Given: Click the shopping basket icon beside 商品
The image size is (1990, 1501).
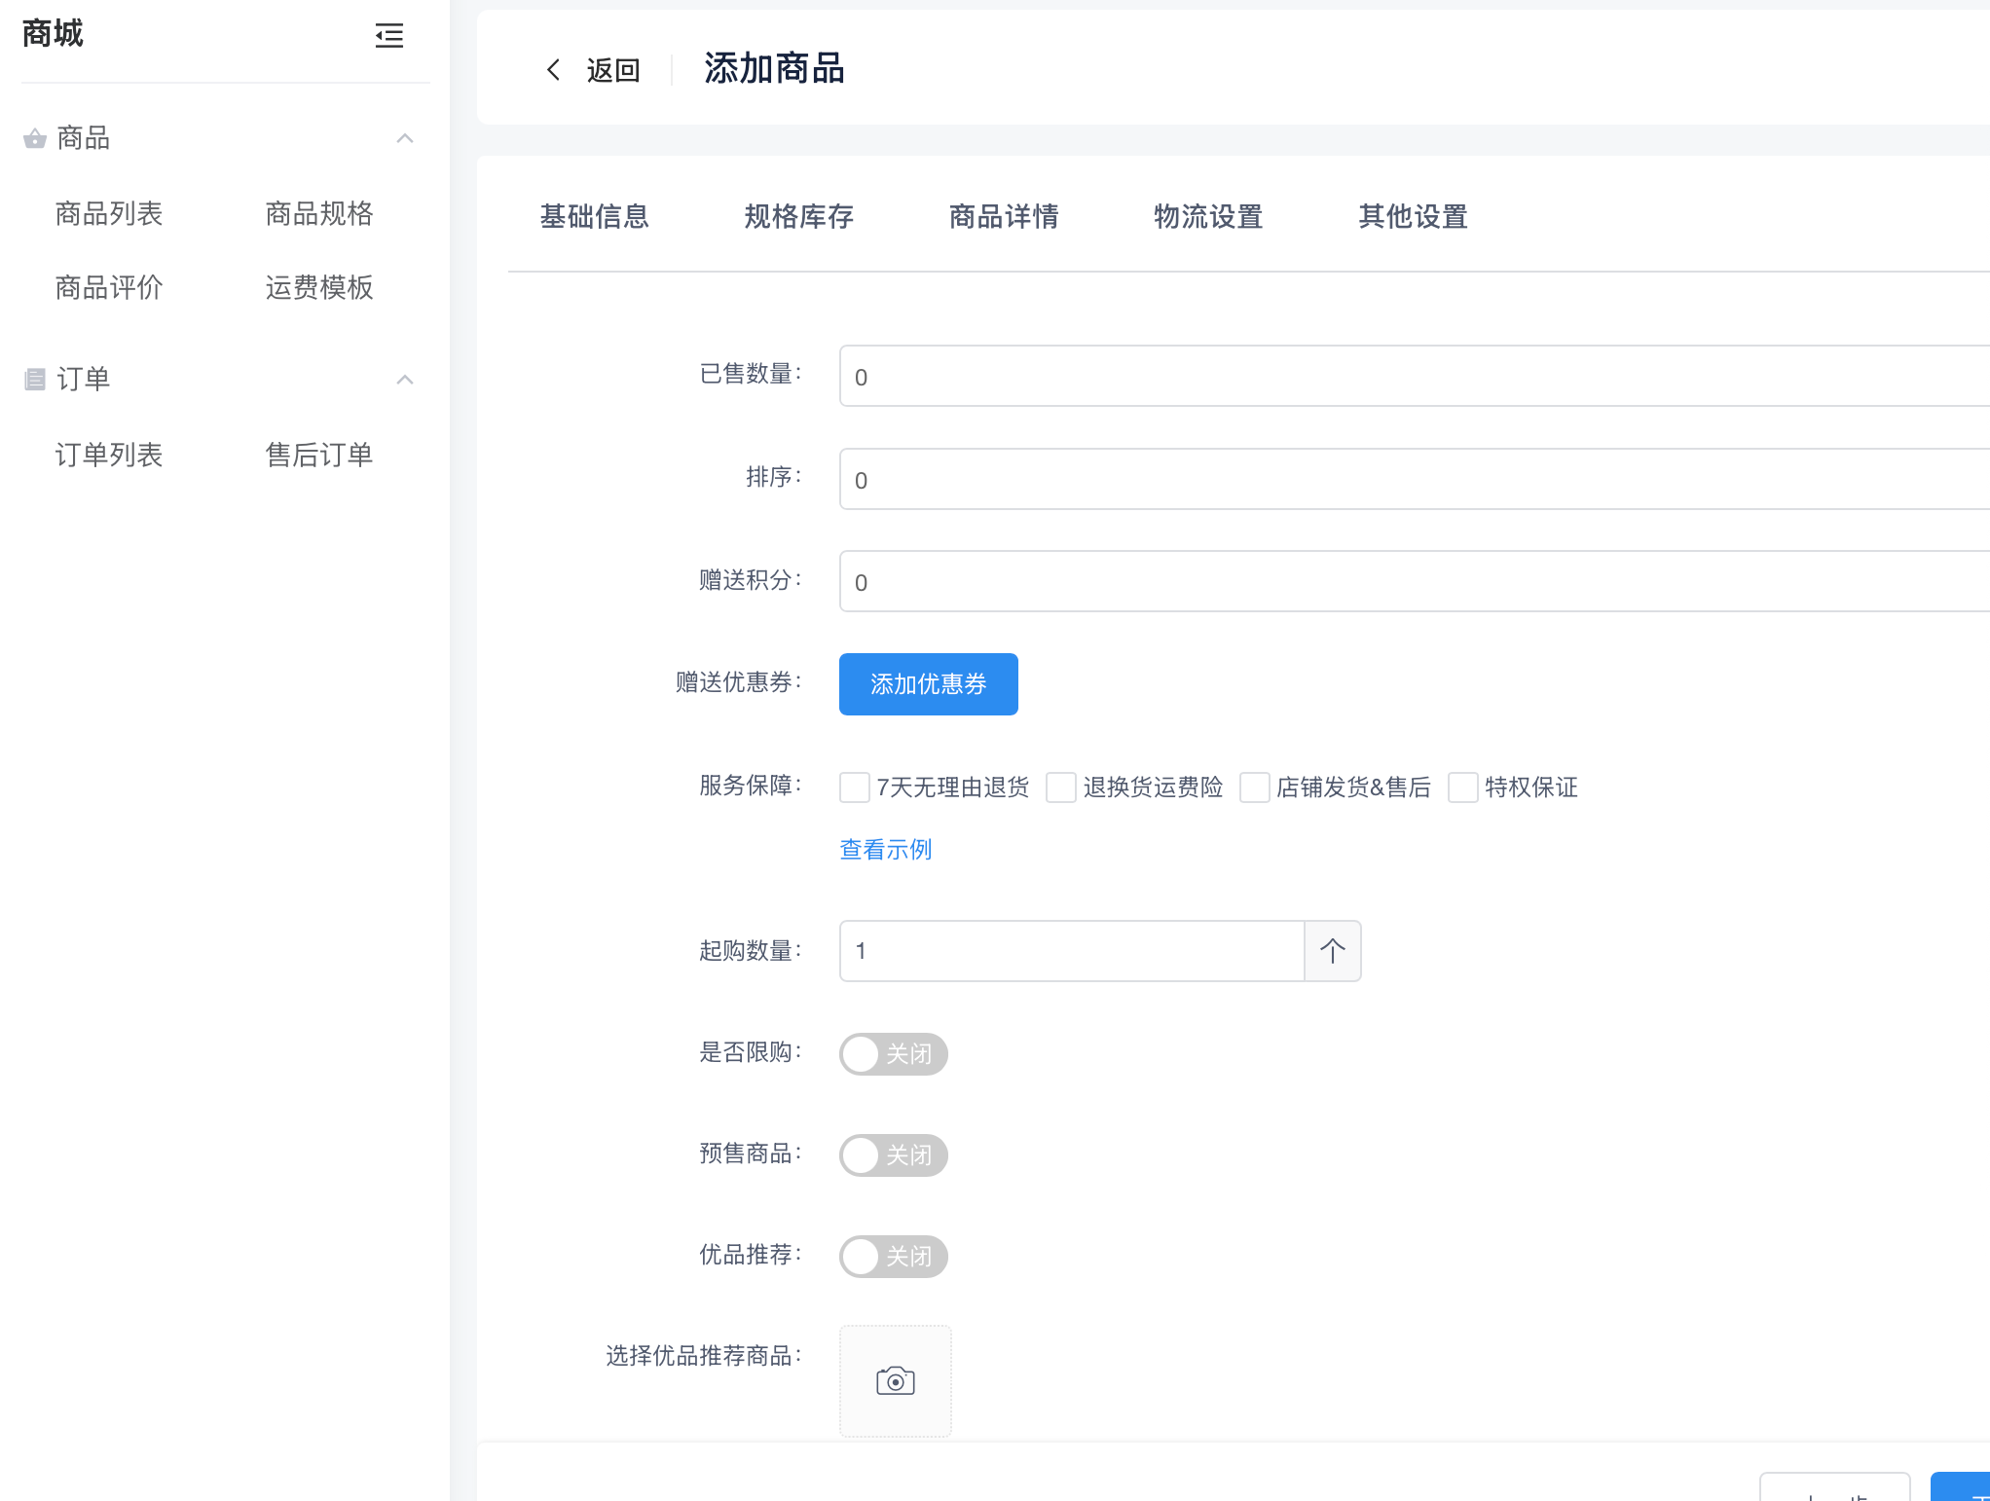Looking at the screenshot, I should [x=35, y=138].
